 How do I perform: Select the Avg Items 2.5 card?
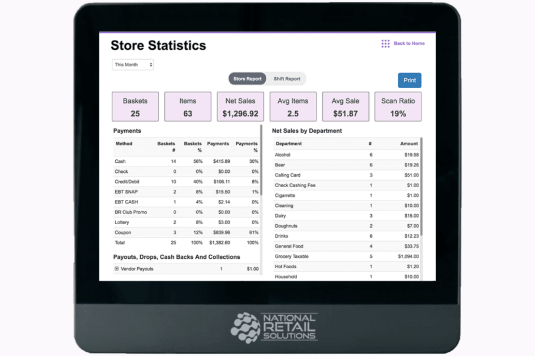pyautogui.click(x=293, y=106)
